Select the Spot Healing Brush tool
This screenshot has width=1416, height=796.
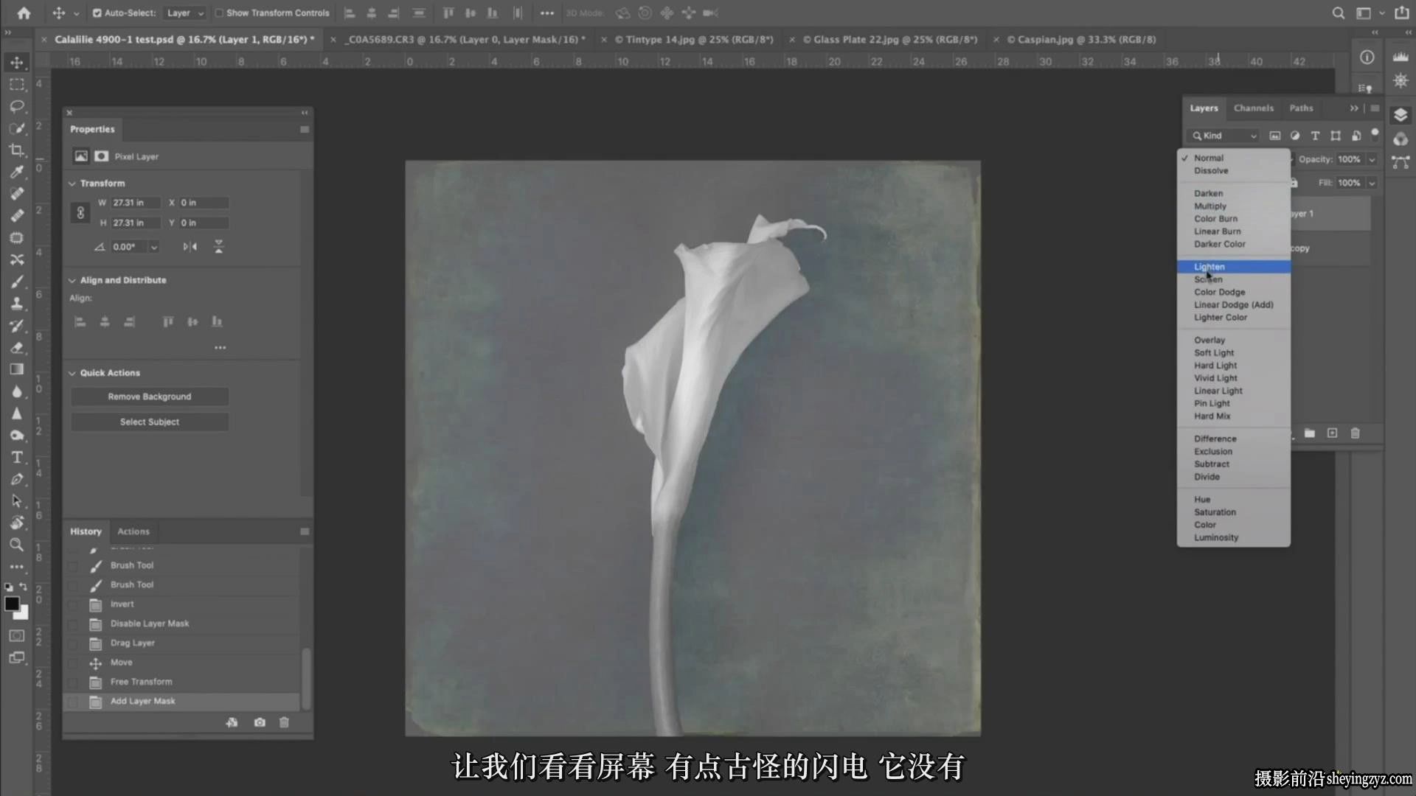click(x=17, y=194)
